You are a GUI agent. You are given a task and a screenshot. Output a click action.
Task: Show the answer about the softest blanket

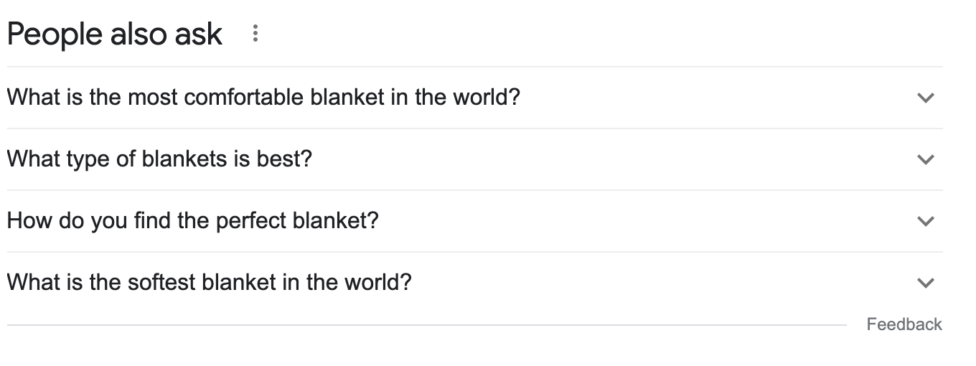tap(210, 282)
